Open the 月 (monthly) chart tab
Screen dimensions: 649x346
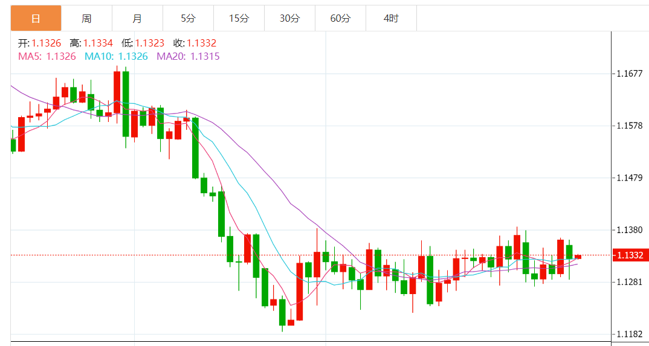137,19
